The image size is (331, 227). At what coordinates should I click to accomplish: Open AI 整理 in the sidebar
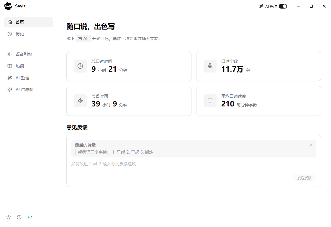(29, 78)
